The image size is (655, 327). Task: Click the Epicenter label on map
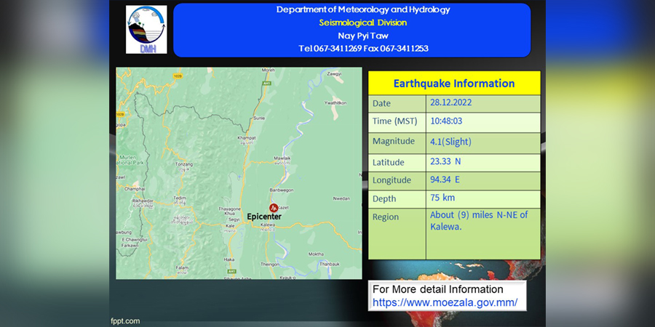(264, 217)
